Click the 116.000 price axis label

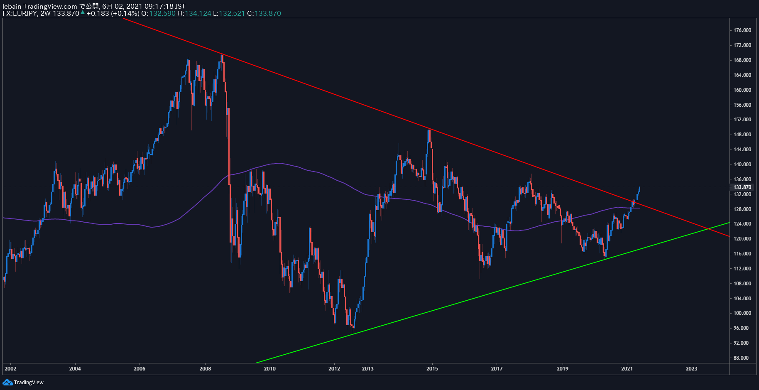click(x=742, y=254)
